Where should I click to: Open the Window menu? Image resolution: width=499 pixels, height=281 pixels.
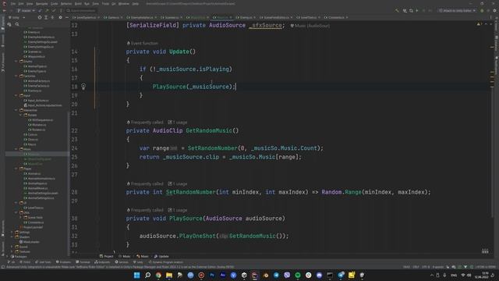pos(123,4)
